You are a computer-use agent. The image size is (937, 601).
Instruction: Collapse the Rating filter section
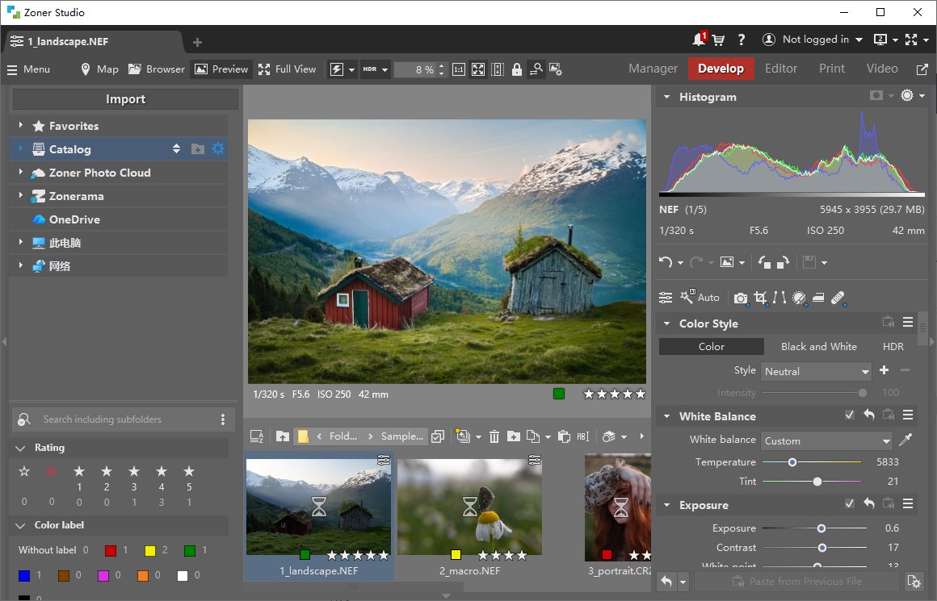(x=20, y=449)
